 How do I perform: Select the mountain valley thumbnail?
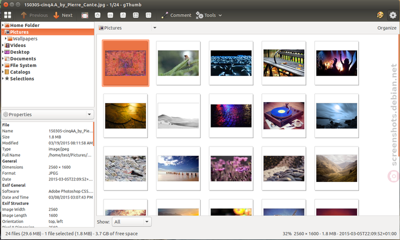(336, 168)
